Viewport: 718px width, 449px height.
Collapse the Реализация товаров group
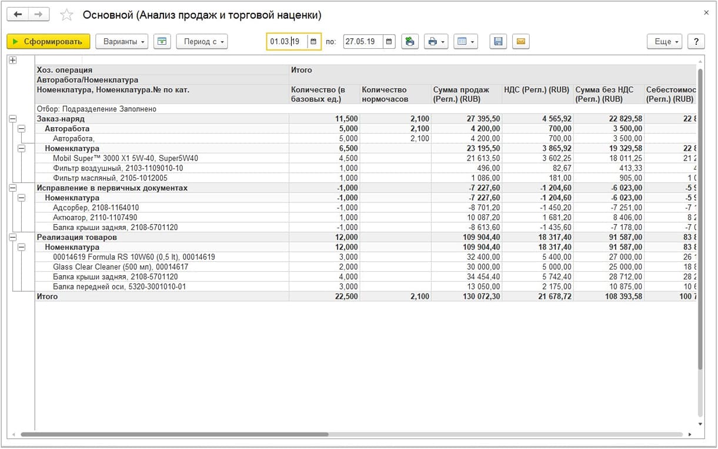point(13,237)
